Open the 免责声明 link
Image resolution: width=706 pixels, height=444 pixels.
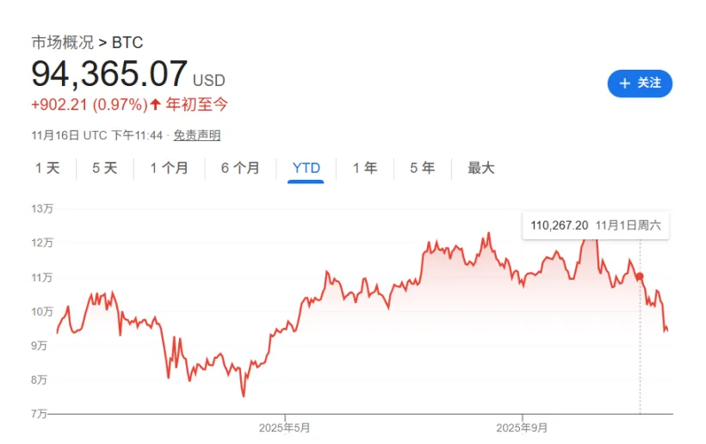(196, 135)
